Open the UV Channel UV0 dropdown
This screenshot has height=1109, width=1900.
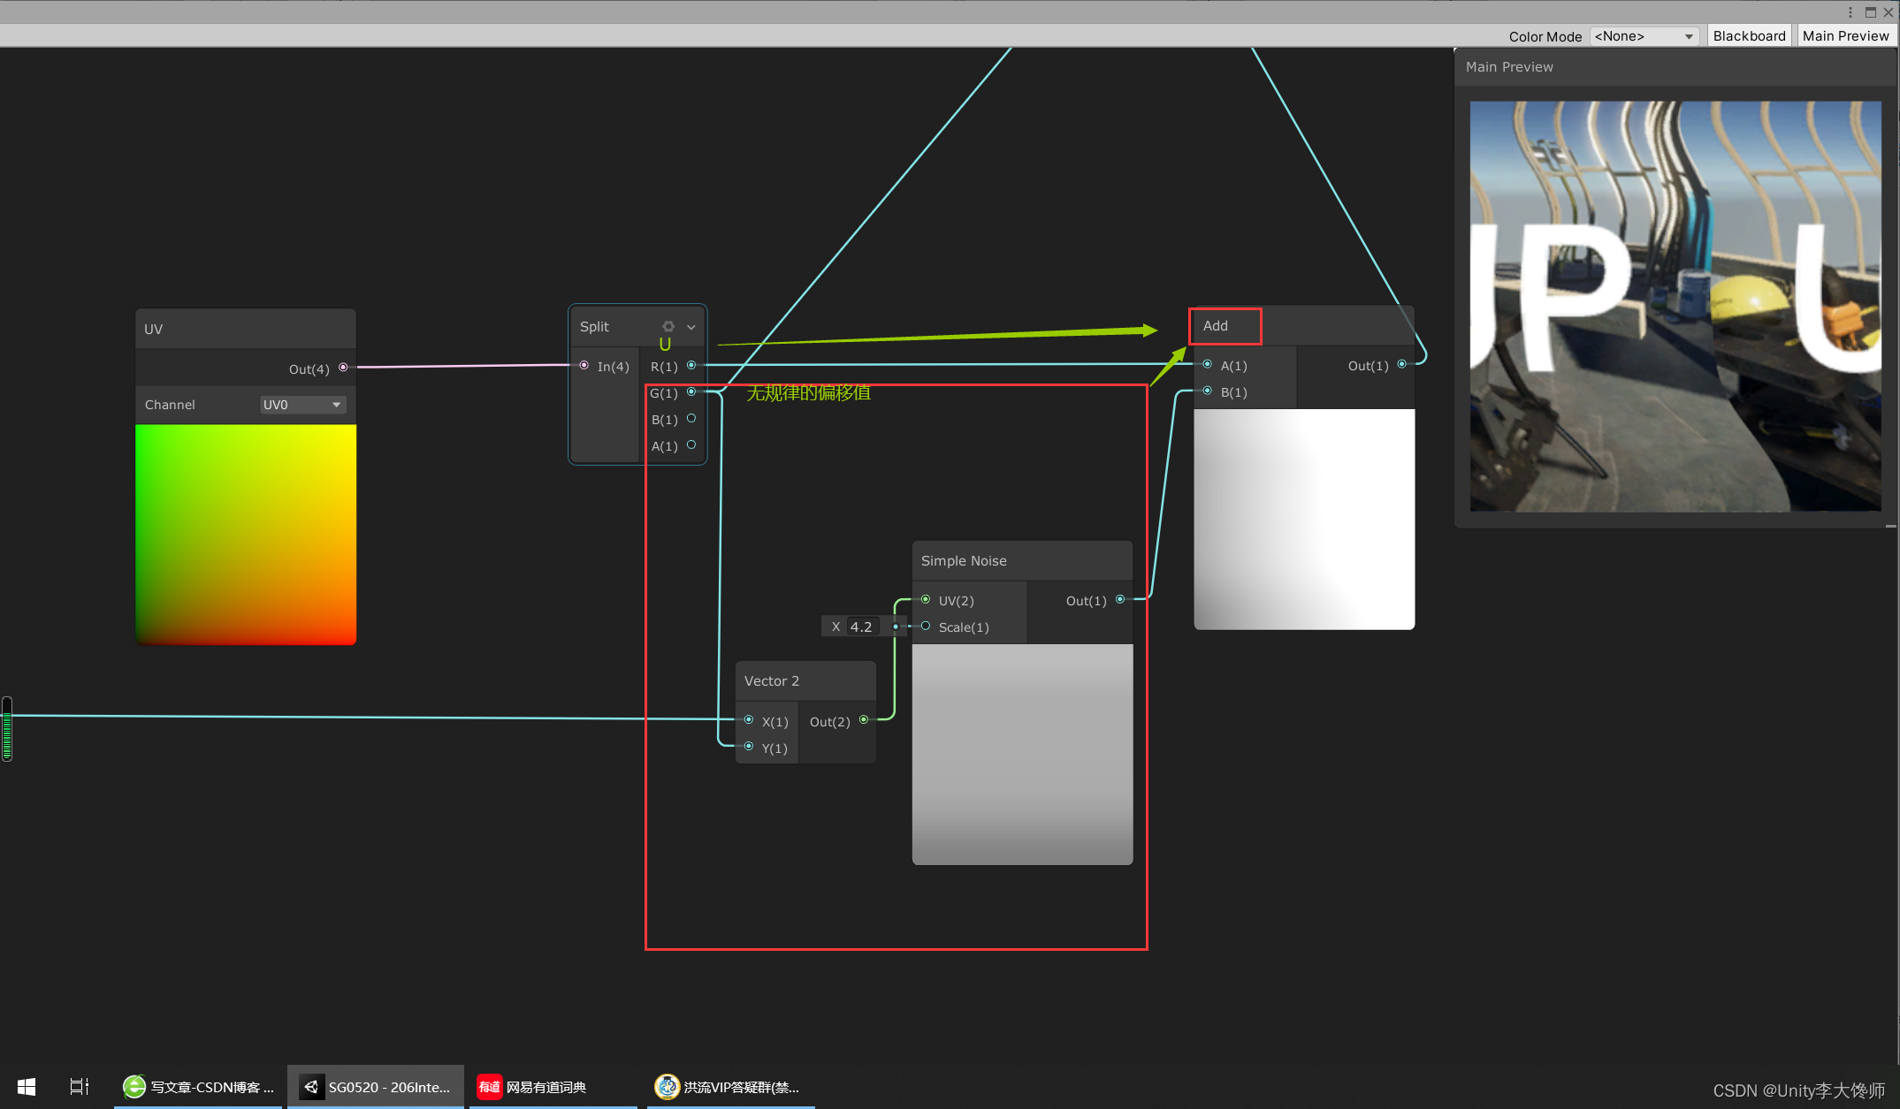tap(302, 405)
